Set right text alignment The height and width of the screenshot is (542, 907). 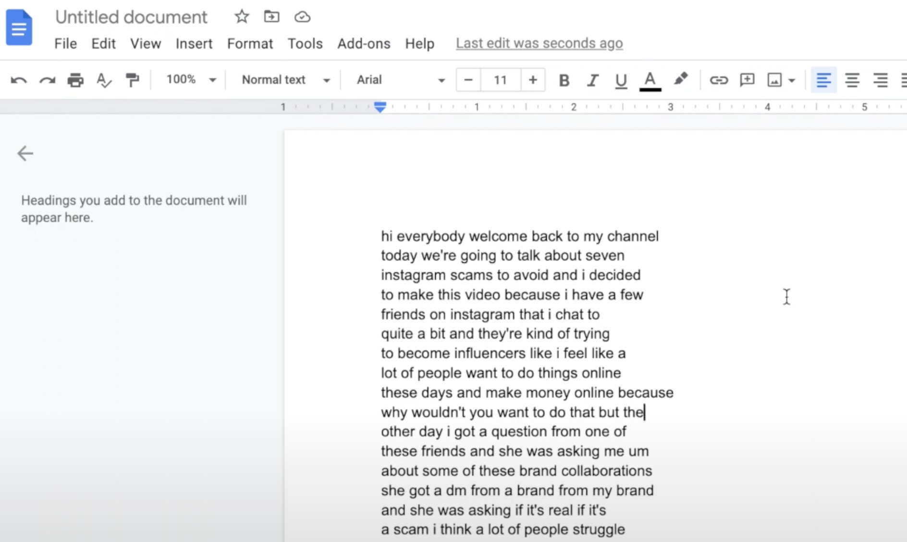[880, 80]
